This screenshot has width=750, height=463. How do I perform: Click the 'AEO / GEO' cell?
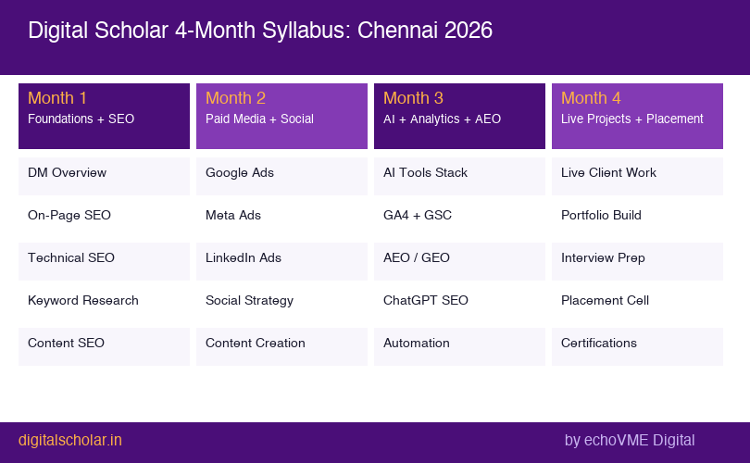click(x=459, y=261)
